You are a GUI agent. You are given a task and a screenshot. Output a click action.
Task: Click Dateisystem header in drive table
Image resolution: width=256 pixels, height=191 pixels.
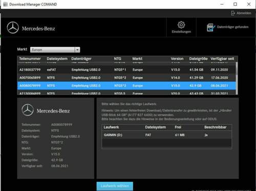tap(155, 127)
